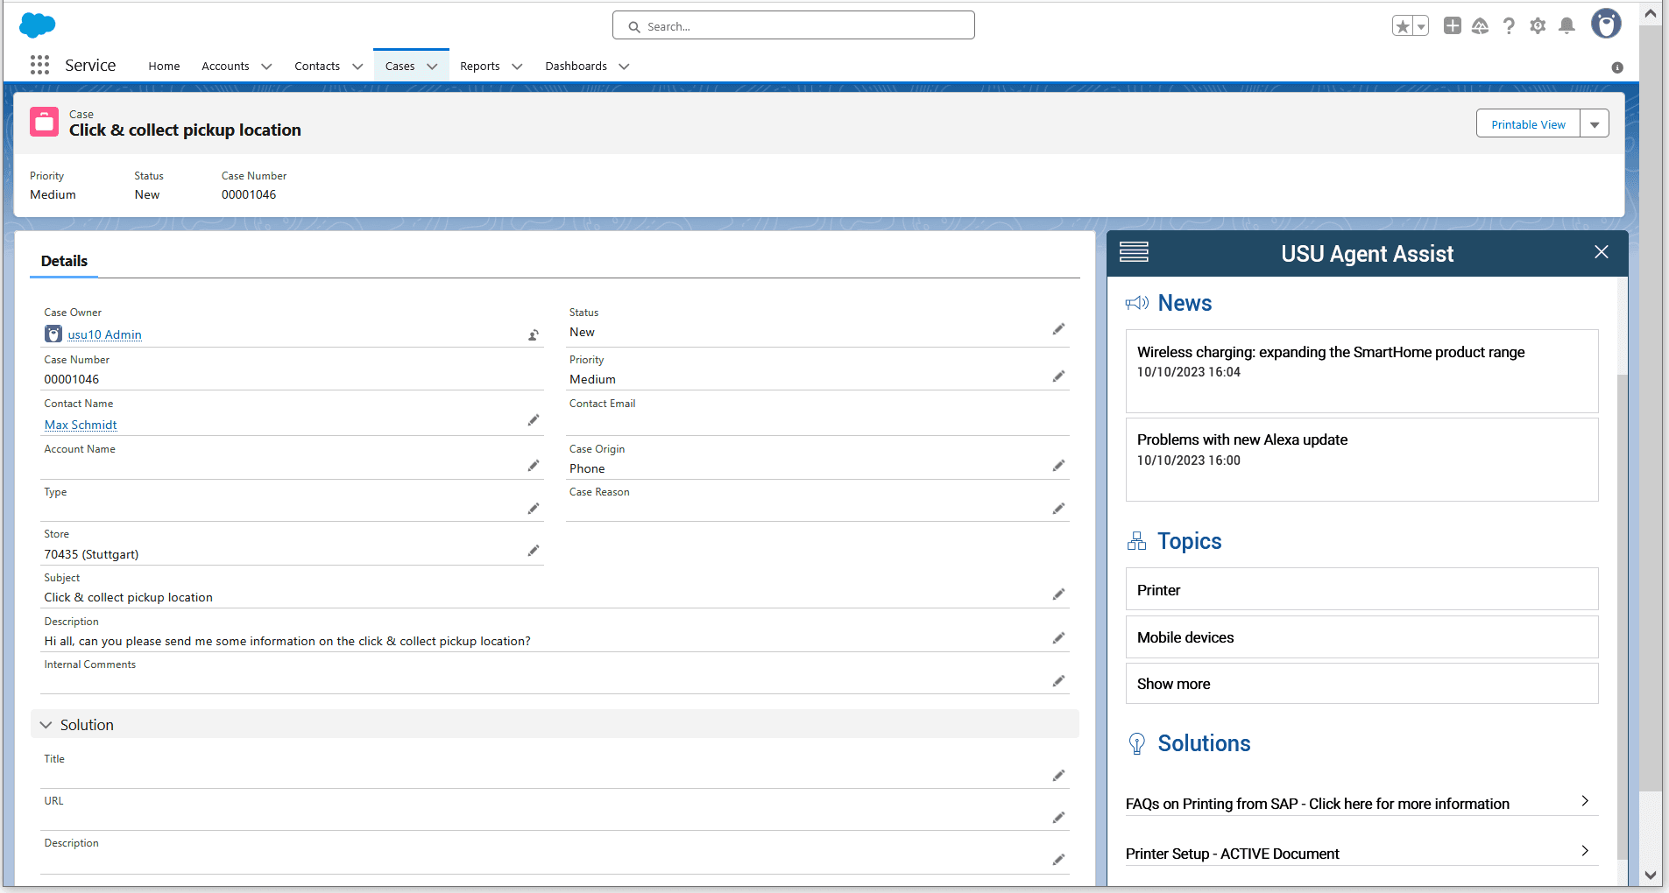Edit the Type field pencil
Image resolution: width=1669 pixels, height=893 pixels.
tap(533, 509)
